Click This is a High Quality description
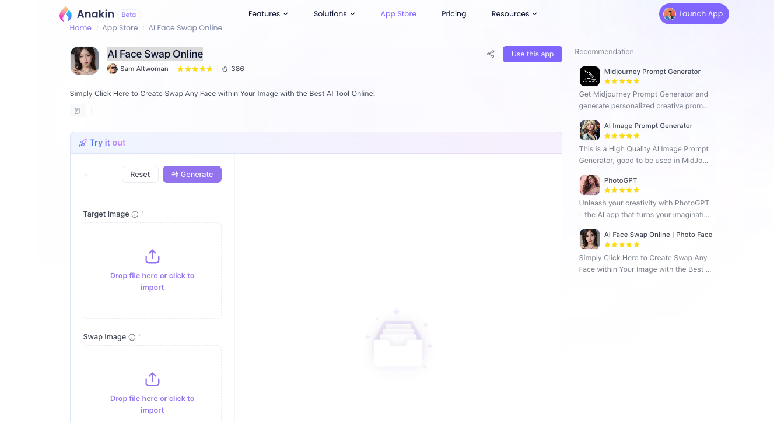774x422 pixels. click(x=644, y=155)
